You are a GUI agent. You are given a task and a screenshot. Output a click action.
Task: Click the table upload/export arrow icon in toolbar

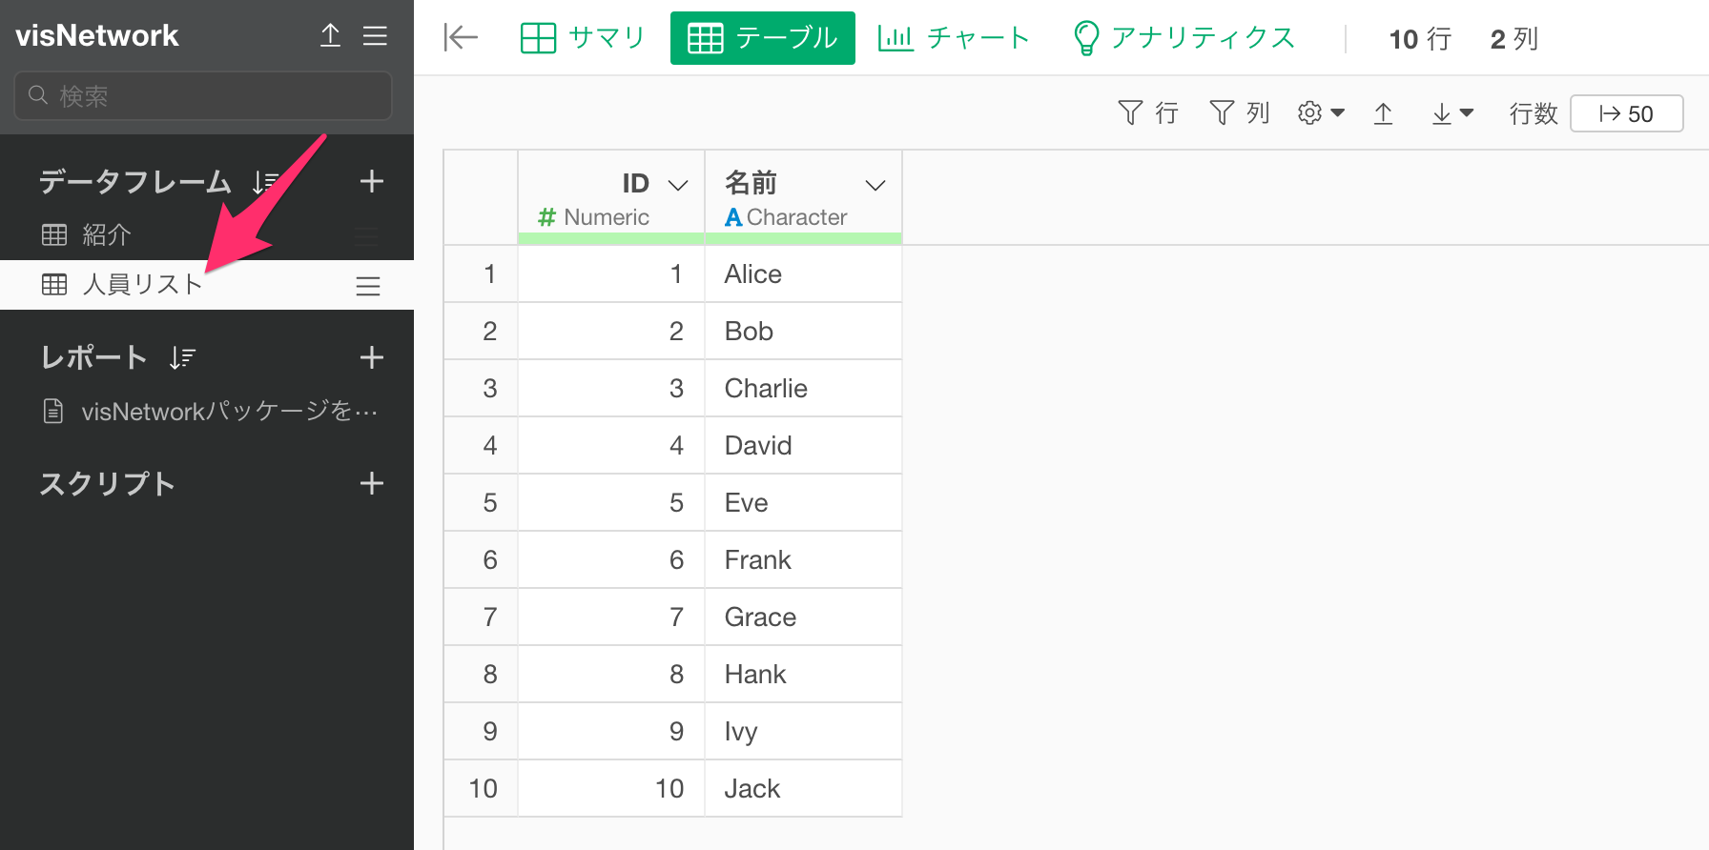point(1383,114)
